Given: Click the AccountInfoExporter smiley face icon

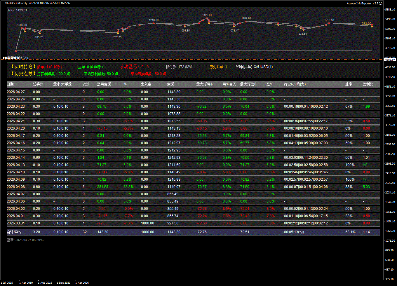Looking at the screenshot, I should click(380, 3).
